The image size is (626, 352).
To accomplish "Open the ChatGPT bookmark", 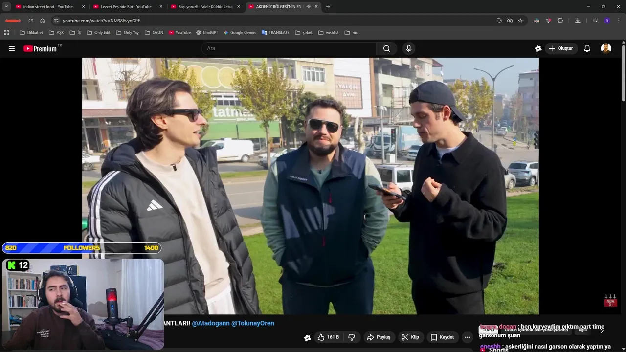I will (207, 33).
